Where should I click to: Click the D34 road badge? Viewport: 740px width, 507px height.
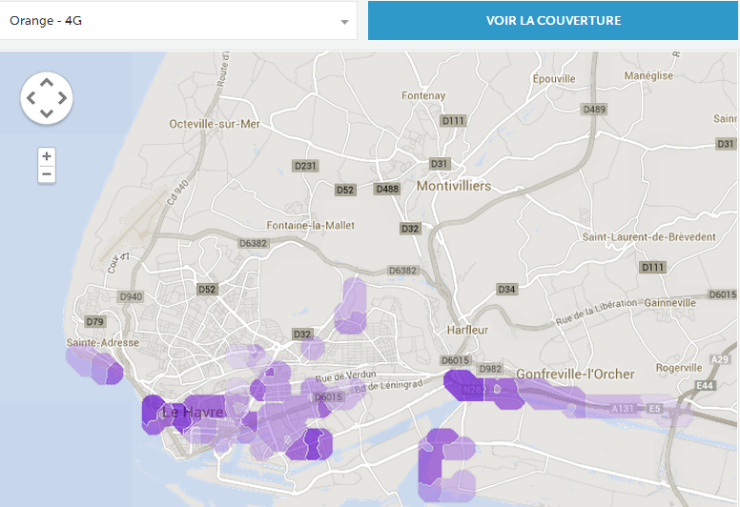click(507, 289)
